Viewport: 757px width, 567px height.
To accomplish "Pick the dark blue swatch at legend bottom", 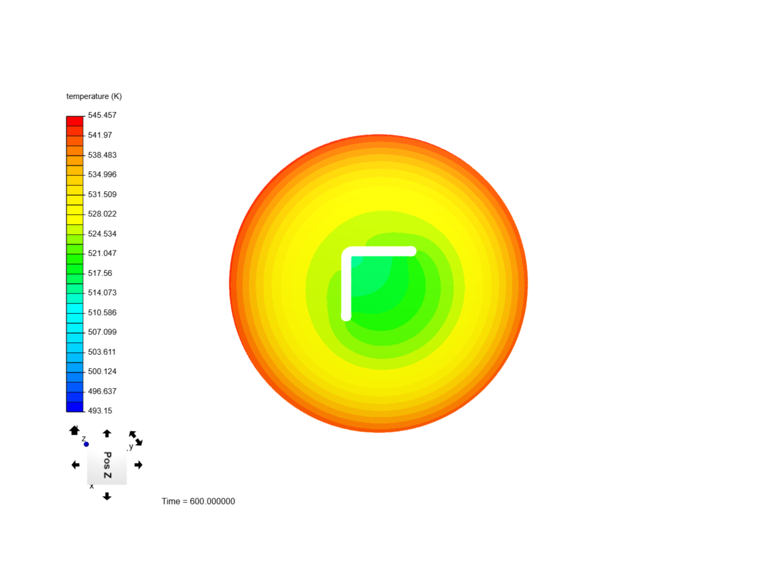I will (75, 407).
